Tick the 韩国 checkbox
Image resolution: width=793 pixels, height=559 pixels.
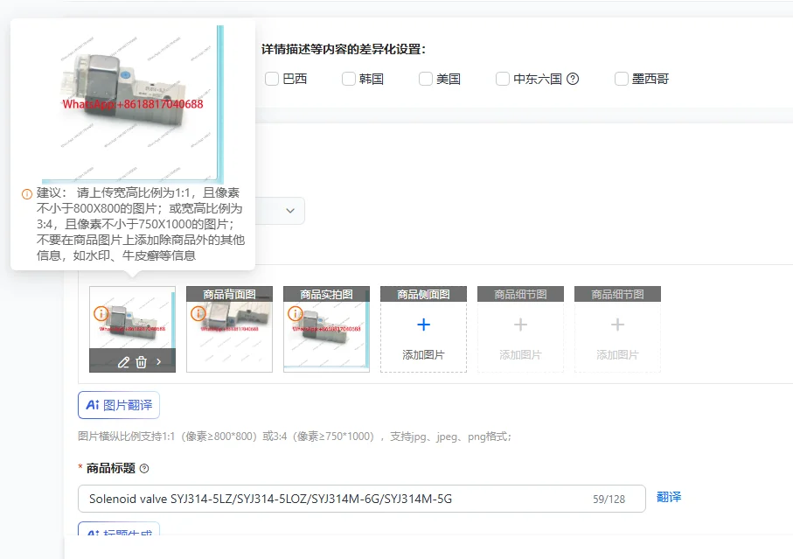(349, 79)
